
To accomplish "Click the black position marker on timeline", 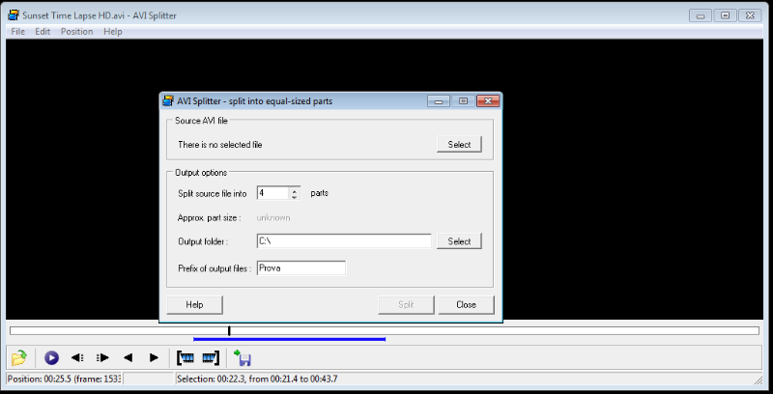I will (229, 331).
